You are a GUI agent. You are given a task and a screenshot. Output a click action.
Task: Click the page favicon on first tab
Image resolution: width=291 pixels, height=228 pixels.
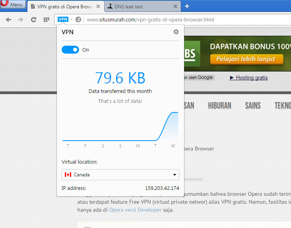pos(33,6)
